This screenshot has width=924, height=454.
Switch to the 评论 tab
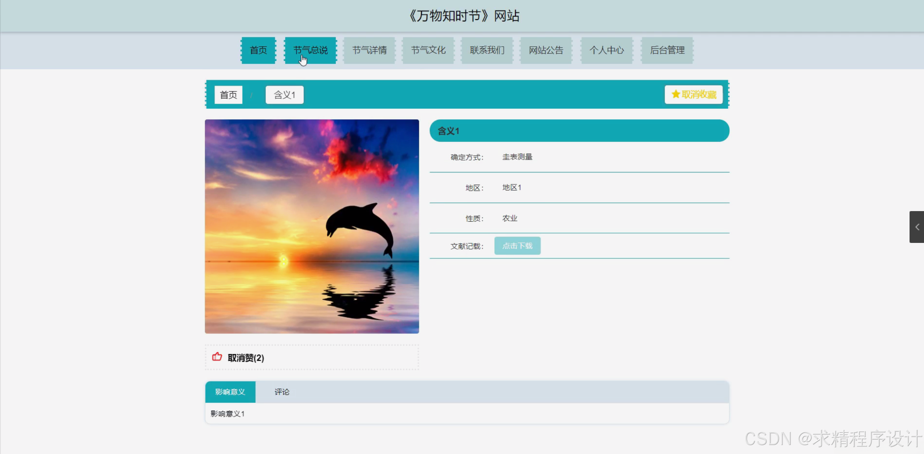point(282,392)
